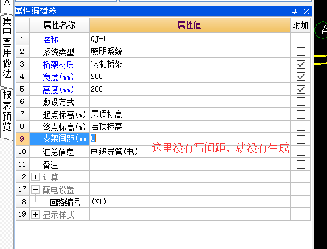
Task: Select the 桥架材质 value 钢制桥架
Action: coord(190,65)
